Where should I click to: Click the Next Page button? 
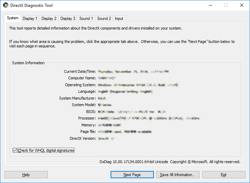tap(132, 175)
